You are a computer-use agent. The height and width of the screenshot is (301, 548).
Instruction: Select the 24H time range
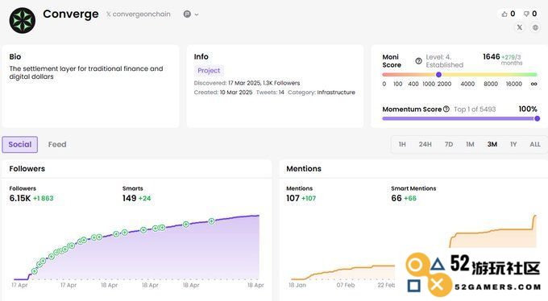tap(426, 144)
